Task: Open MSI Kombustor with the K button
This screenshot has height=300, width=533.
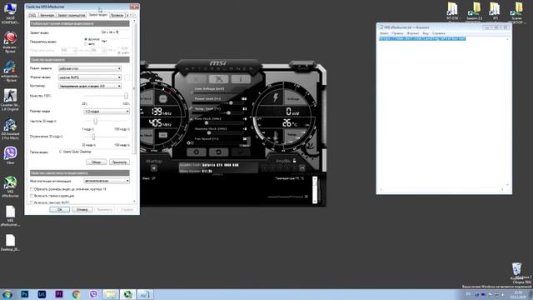Action: pyautogui.click(x=197, y=79)
